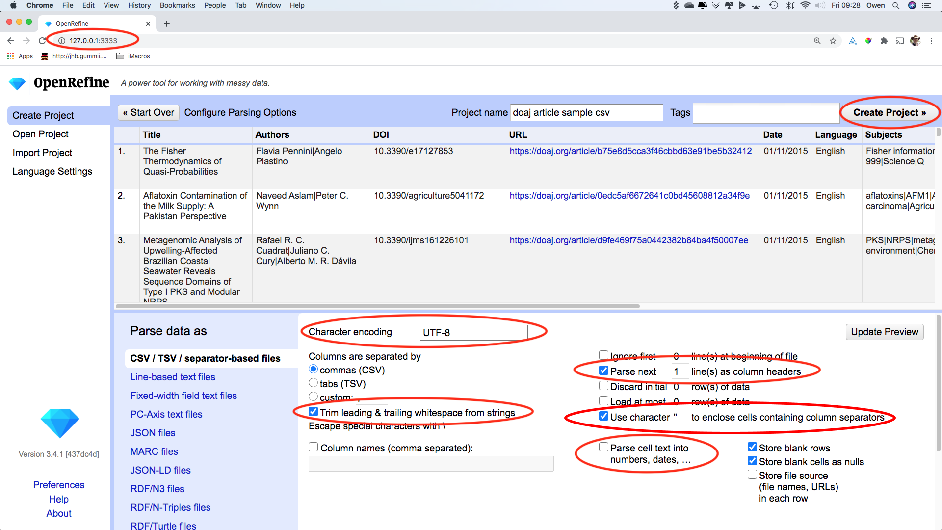
Task: Click the forward navigation arrow icon
Action: 26,41
